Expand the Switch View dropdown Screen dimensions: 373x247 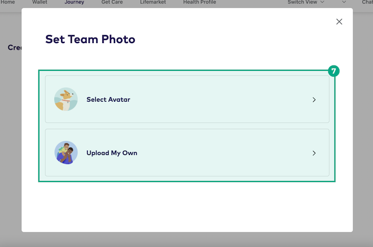point(306,2)
